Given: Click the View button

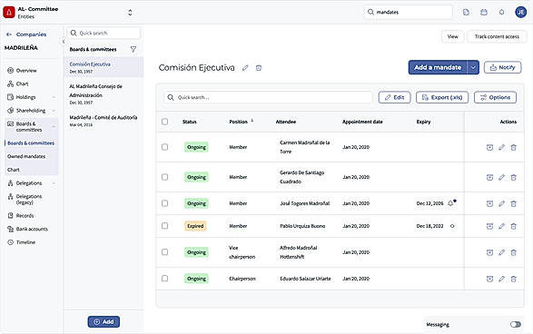Looking at the screenshot, I should click(x=452, y=36).
